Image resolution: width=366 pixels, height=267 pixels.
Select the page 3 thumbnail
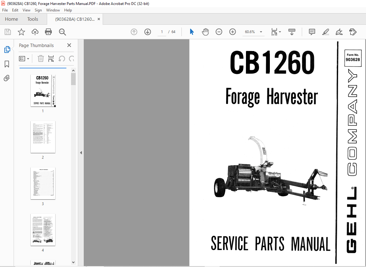pos(43,183)
